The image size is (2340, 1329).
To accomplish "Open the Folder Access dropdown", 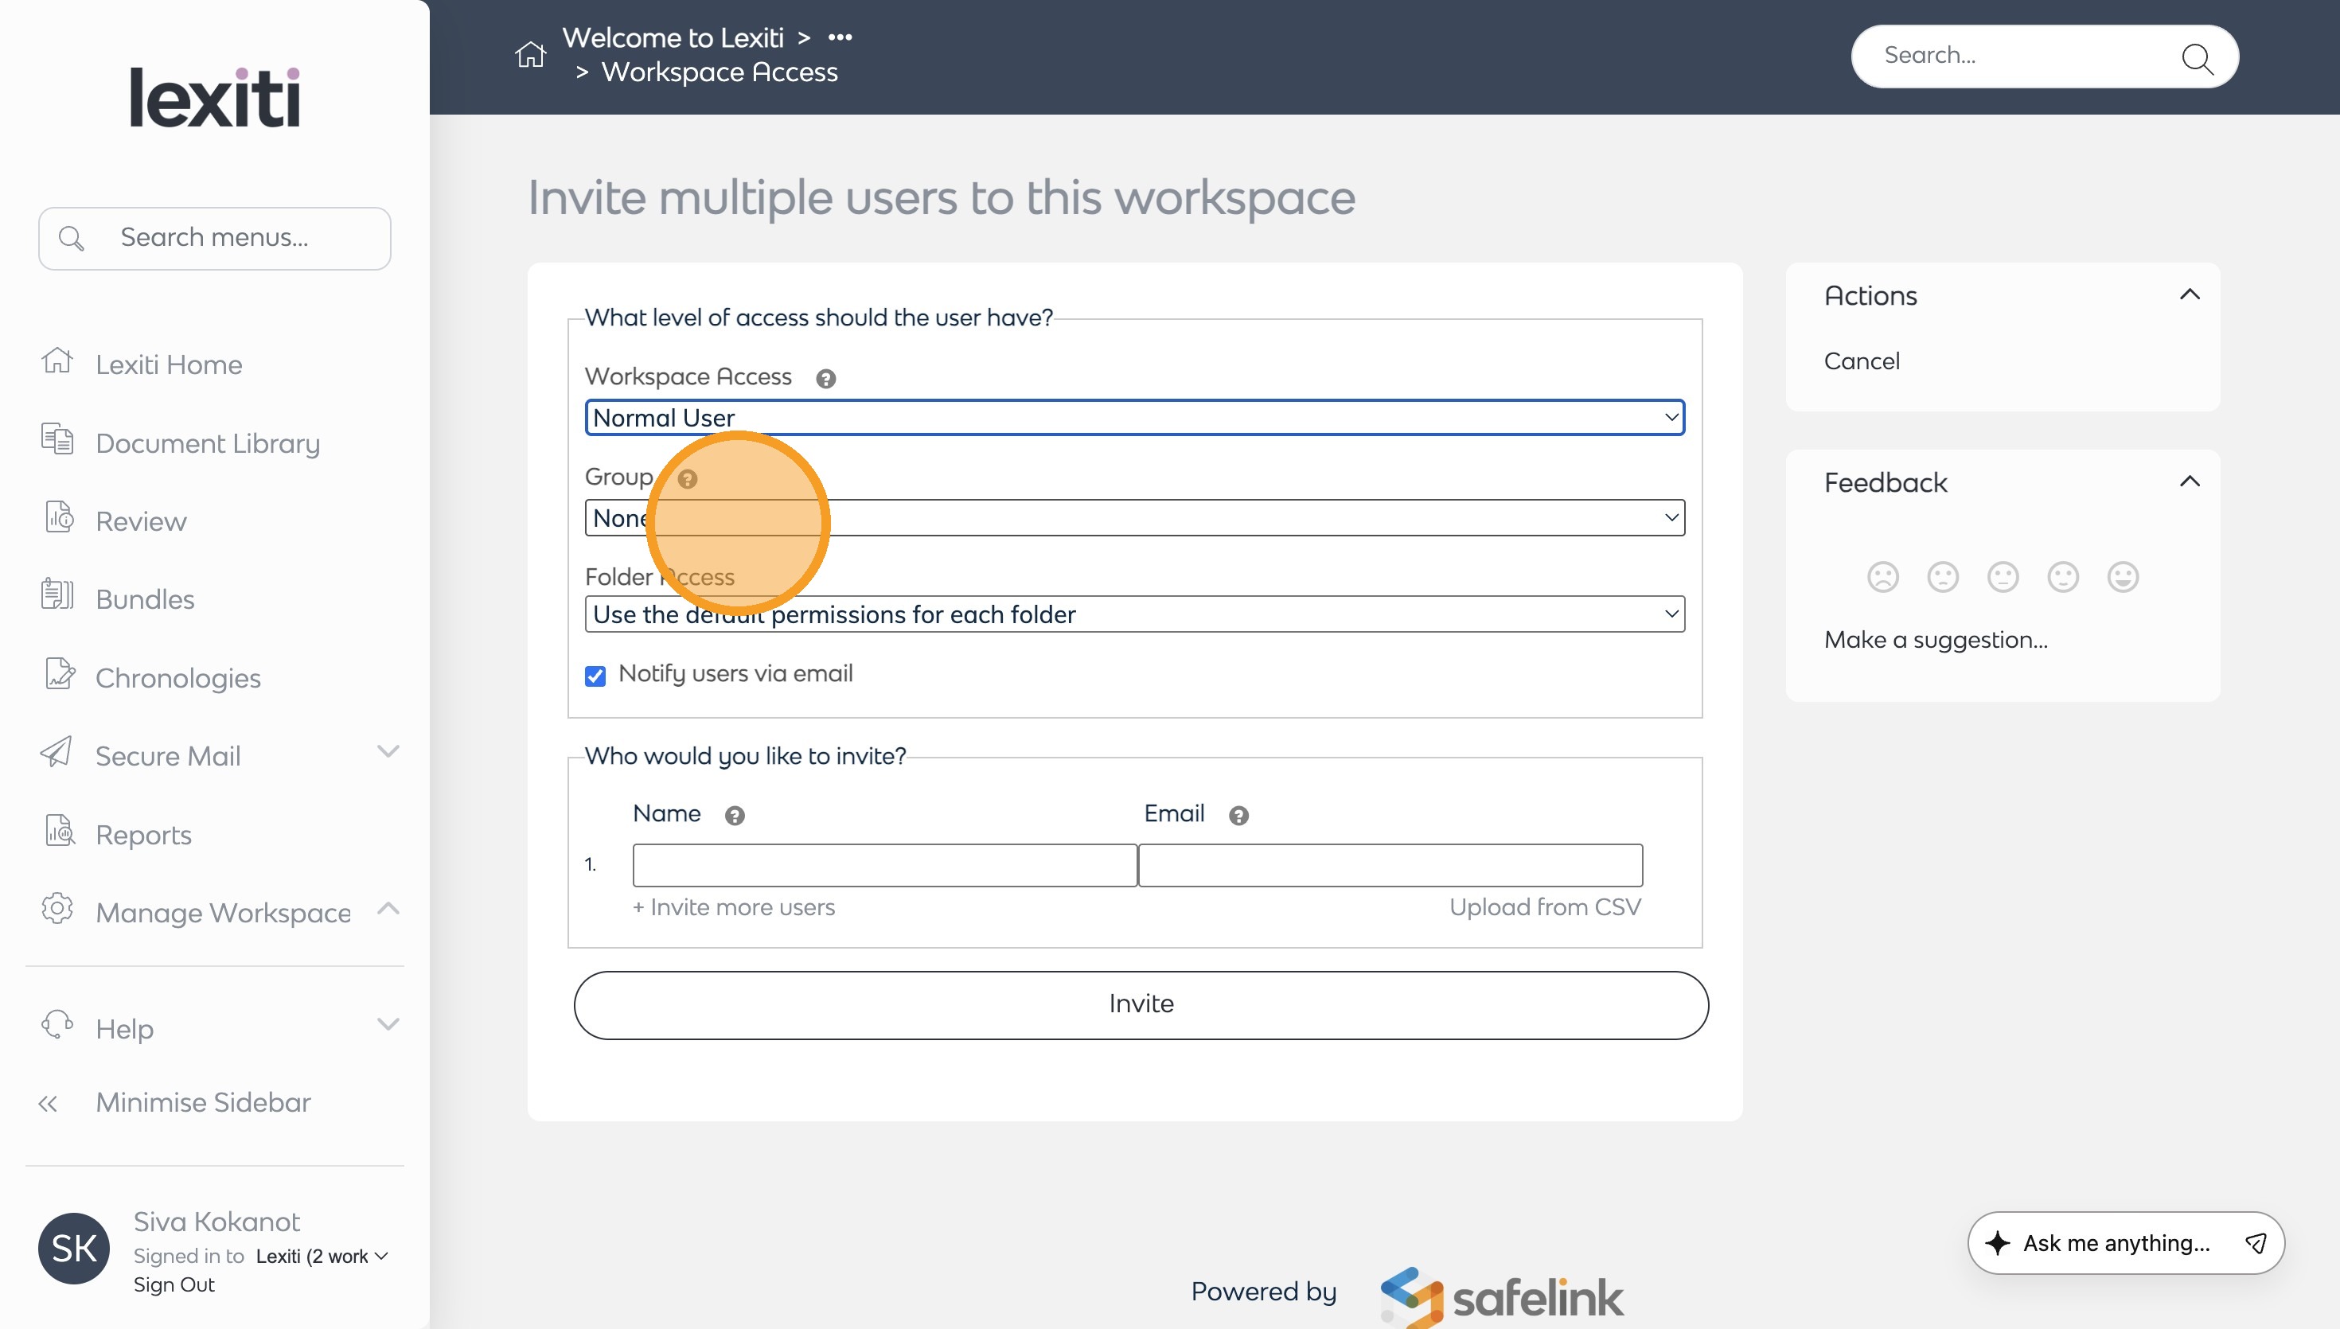I will coord(1133,614).
